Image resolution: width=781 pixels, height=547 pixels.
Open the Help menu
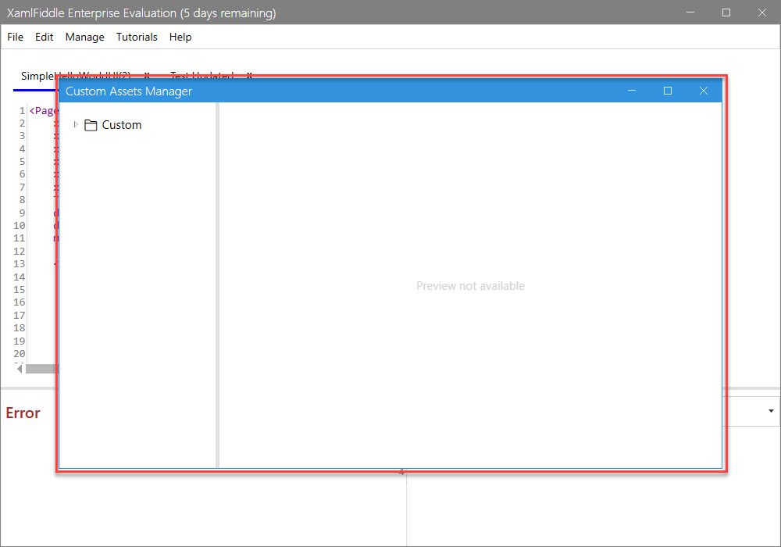point(180,37)
